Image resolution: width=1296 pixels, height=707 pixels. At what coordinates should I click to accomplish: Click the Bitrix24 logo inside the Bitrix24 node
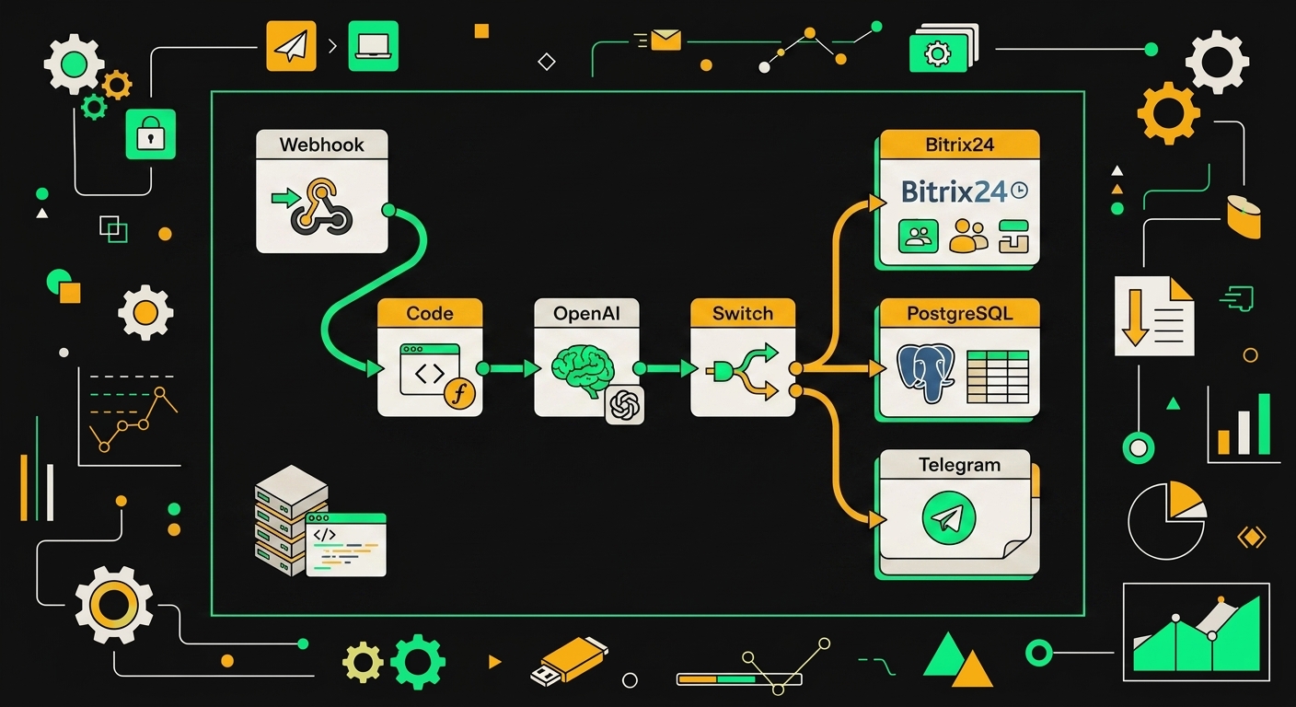click(963, 191)
